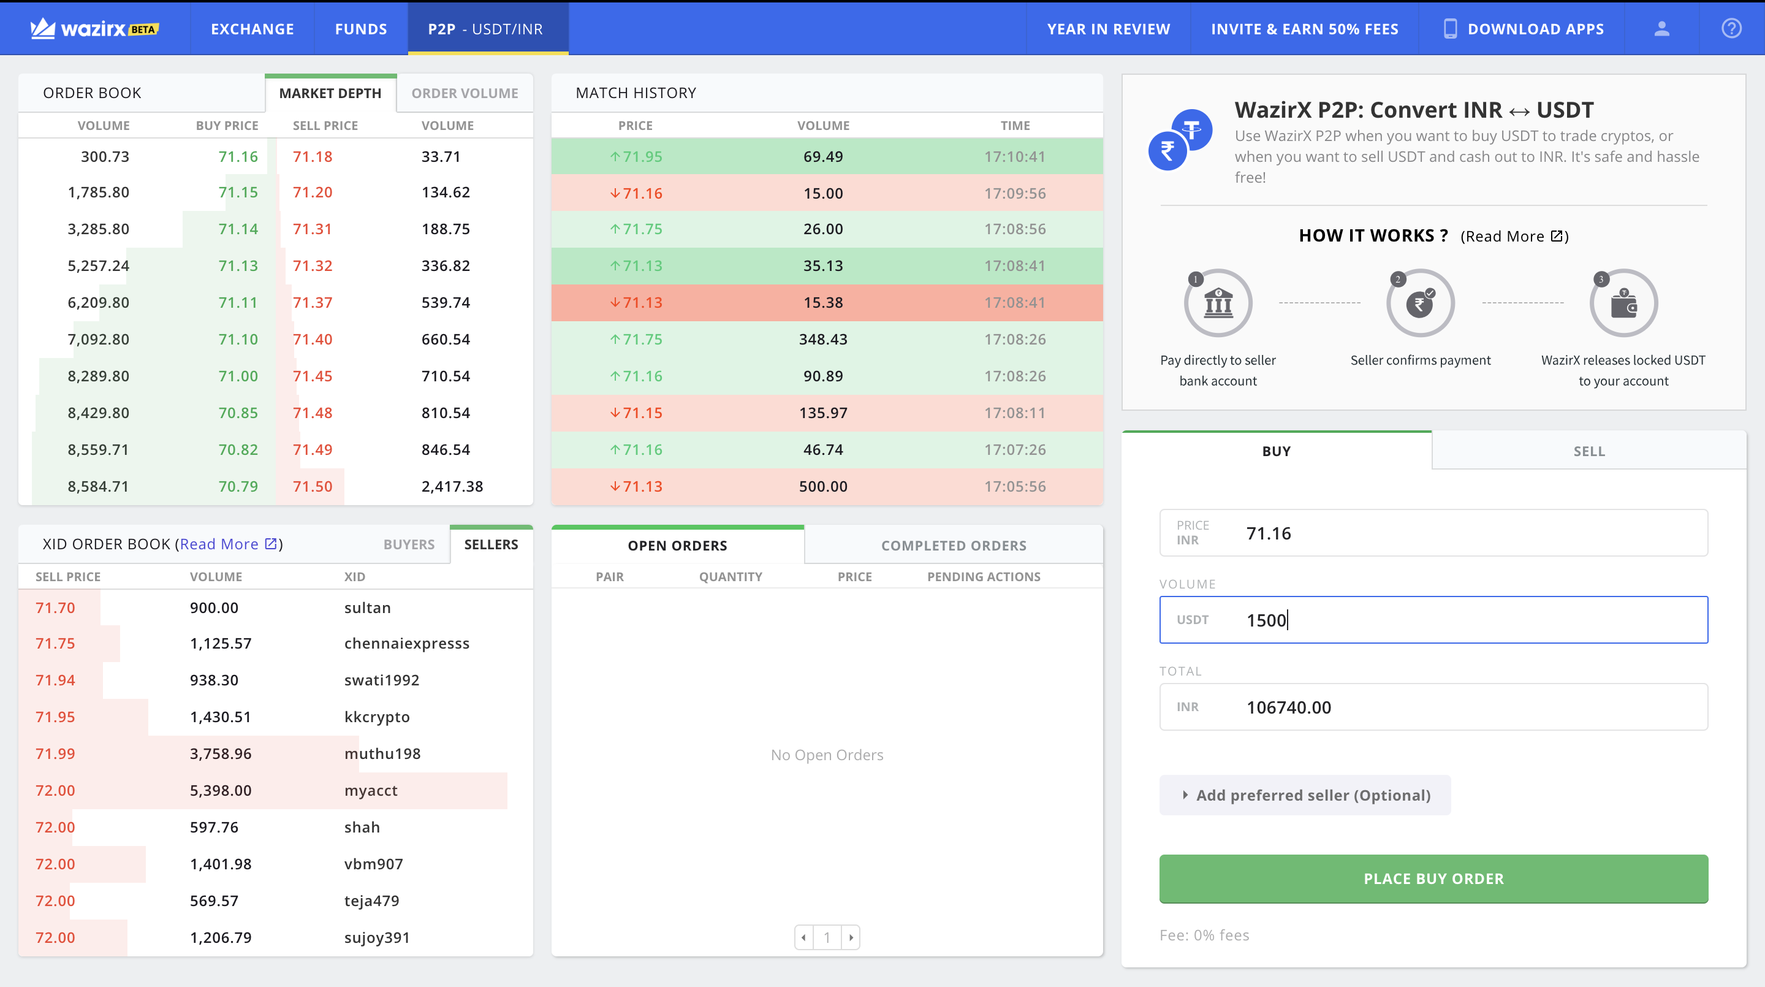Screen dimensions: 1765x987
Task: Select seller teja479 row
Action: point(275,901)
